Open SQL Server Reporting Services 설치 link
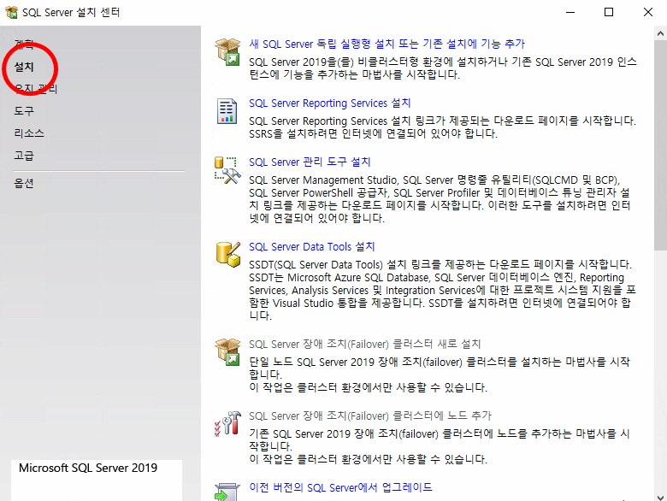This screenshot has width=667, height=501. tap(330, 103)
